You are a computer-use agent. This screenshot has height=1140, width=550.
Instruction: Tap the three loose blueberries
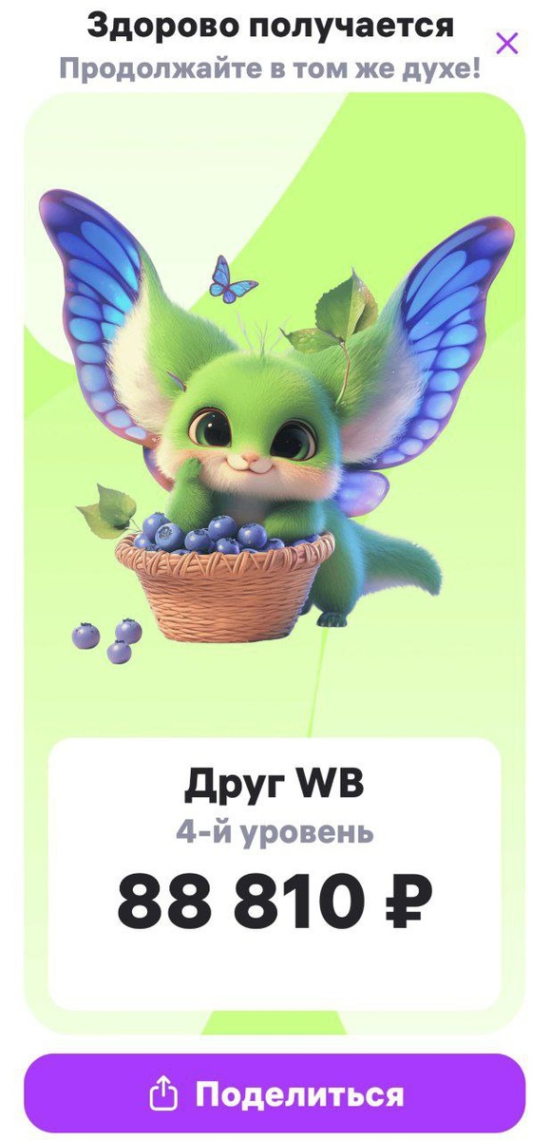(107, 639)
